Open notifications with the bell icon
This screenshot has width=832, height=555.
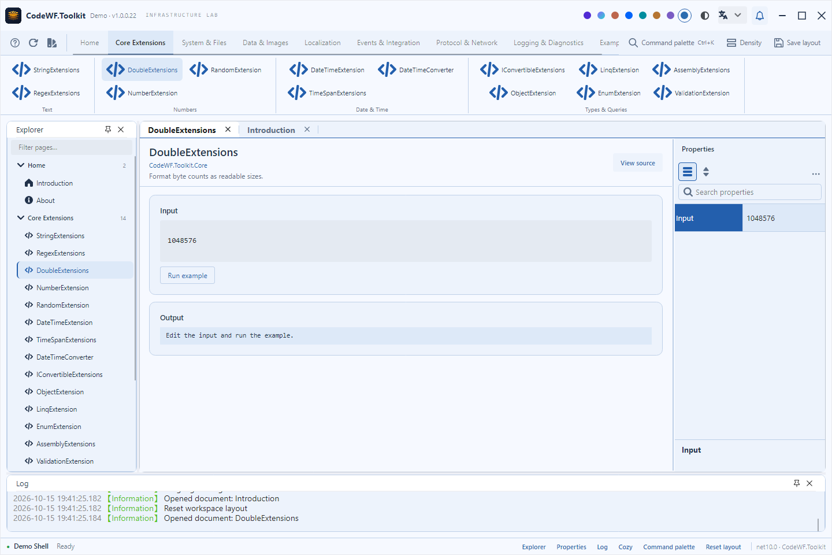point(760,16)
